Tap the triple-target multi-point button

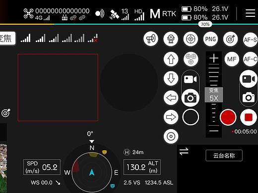click(191, 59)
